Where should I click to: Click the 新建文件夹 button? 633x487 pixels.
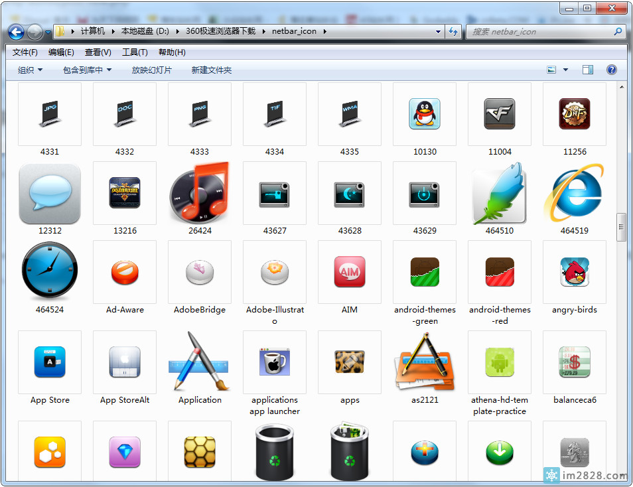(x=211, y=70)
